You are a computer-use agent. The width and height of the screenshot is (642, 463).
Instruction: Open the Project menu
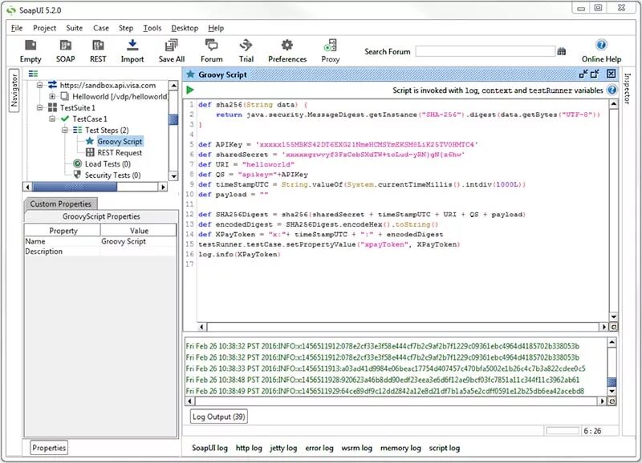point(44,28)
